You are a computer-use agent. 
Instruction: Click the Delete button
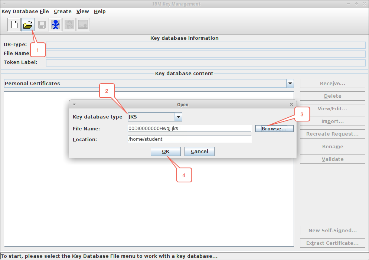[x=333, y=96]
